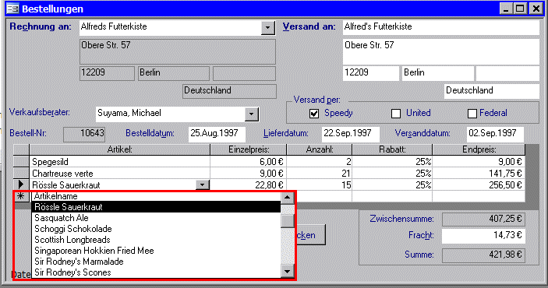Click the Spegesild unit price 6,00 €
This screenshot has width=548, height=288.
click(x=249, y=162)
